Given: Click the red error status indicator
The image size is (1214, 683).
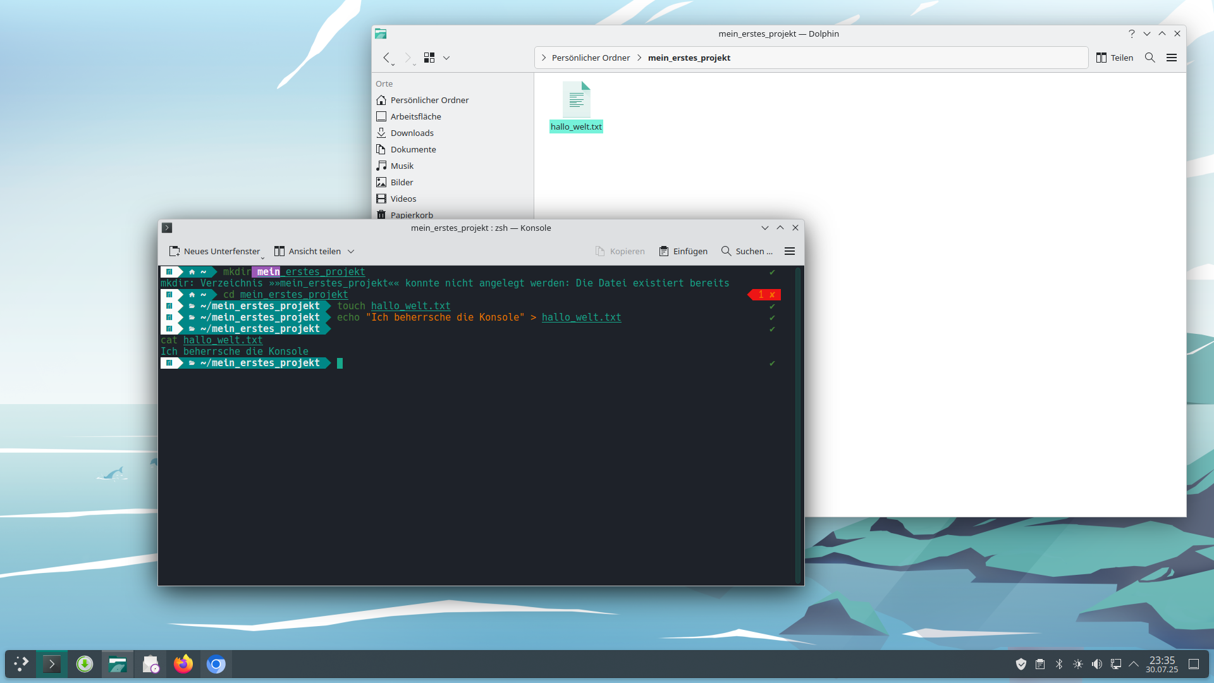Looking at the screenshot, I should point(764,295).
